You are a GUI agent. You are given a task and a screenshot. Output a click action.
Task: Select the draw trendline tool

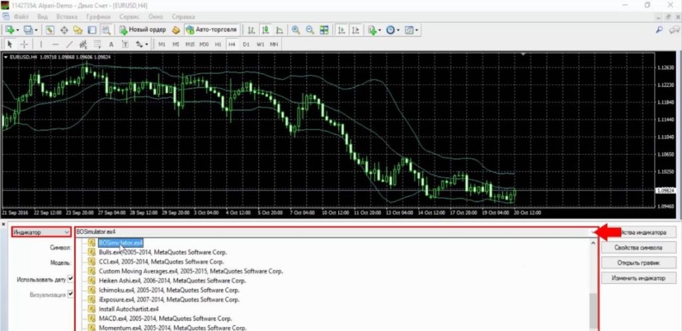(x=68, y=45)
